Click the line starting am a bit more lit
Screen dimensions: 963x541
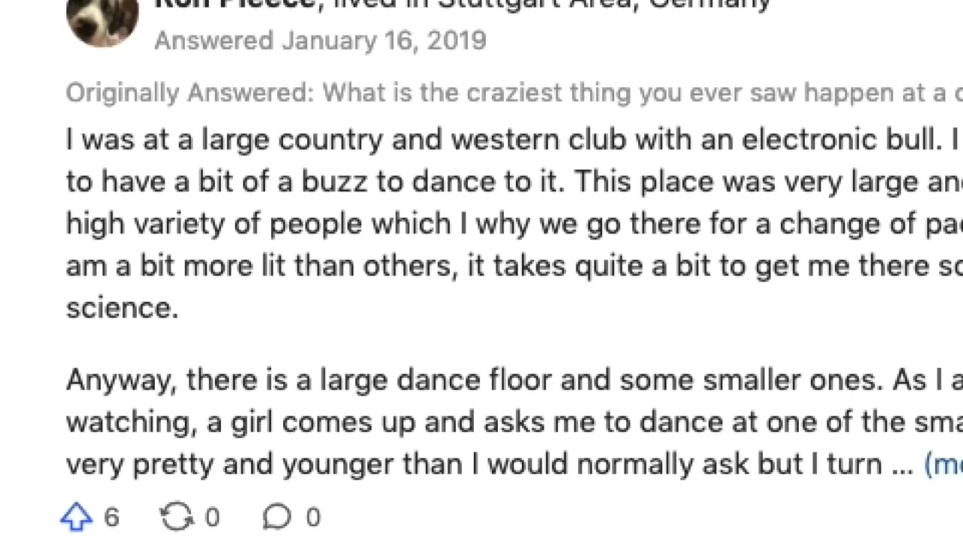[x=514, y=266]
